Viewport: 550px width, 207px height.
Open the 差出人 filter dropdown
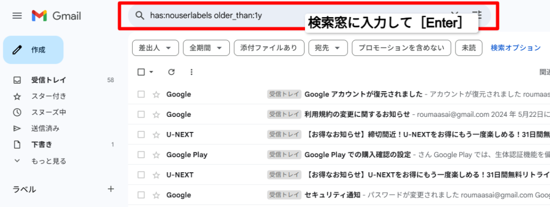tap(155, 48)
